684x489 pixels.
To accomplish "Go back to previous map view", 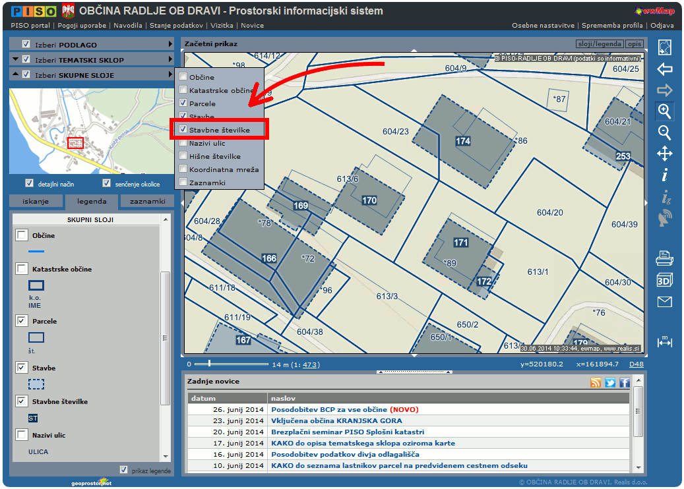I will coord(664,69).
